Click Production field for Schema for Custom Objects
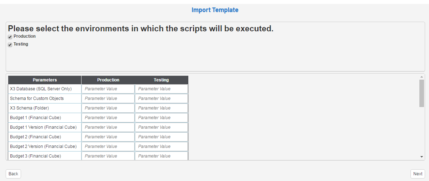 (108, 99)
